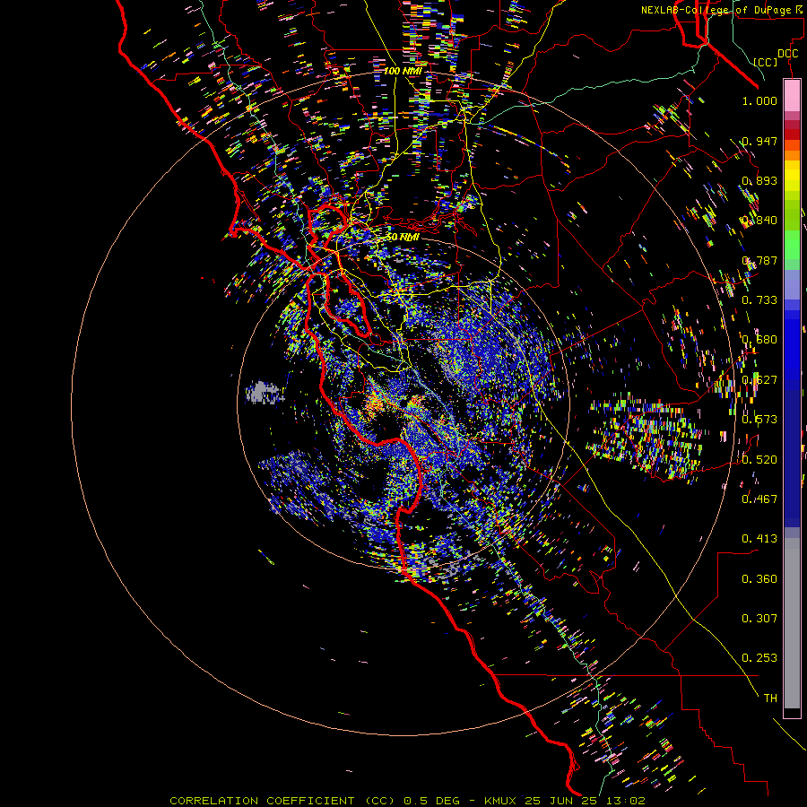Click the 25 JUN 25 date text
This screenshot has width=807, height=807.
click(562, 801)
